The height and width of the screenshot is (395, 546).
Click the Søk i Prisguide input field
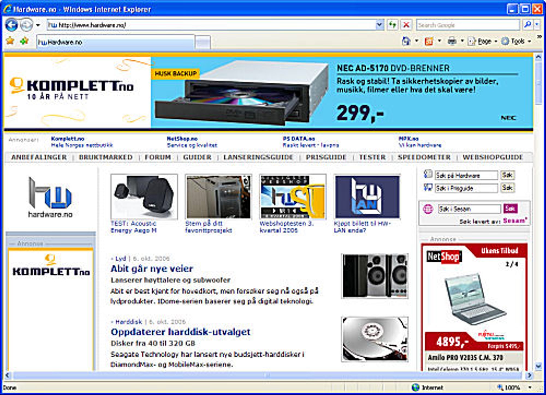(x=466, y=188)
